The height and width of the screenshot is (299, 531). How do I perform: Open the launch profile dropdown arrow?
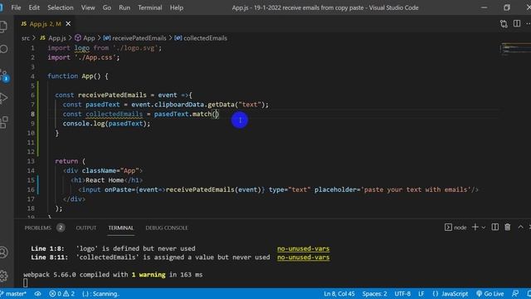484,228
